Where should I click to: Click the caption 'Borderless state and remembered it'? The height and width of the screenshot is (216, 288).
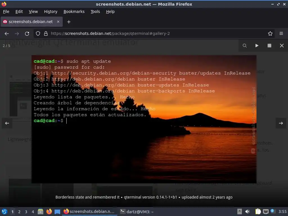click(87, 197)
